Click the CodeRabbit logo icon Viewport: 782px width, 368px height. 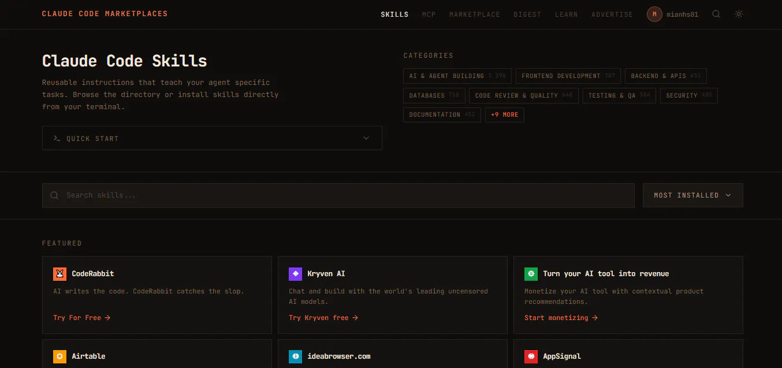tap(60, 274)
